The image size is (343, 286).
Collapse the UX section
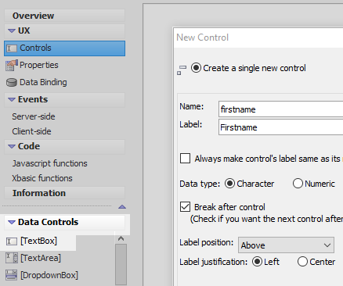pyautogui.click(x=12, y=30)
